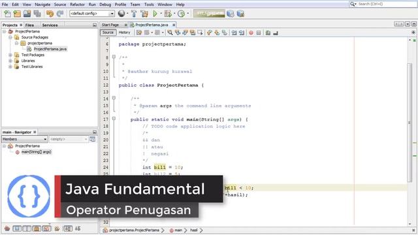Image resolution: width=418 pixels, height=235 pixels.
Task: Expand the Test Libraries node
Action: (x=10, y=67)
